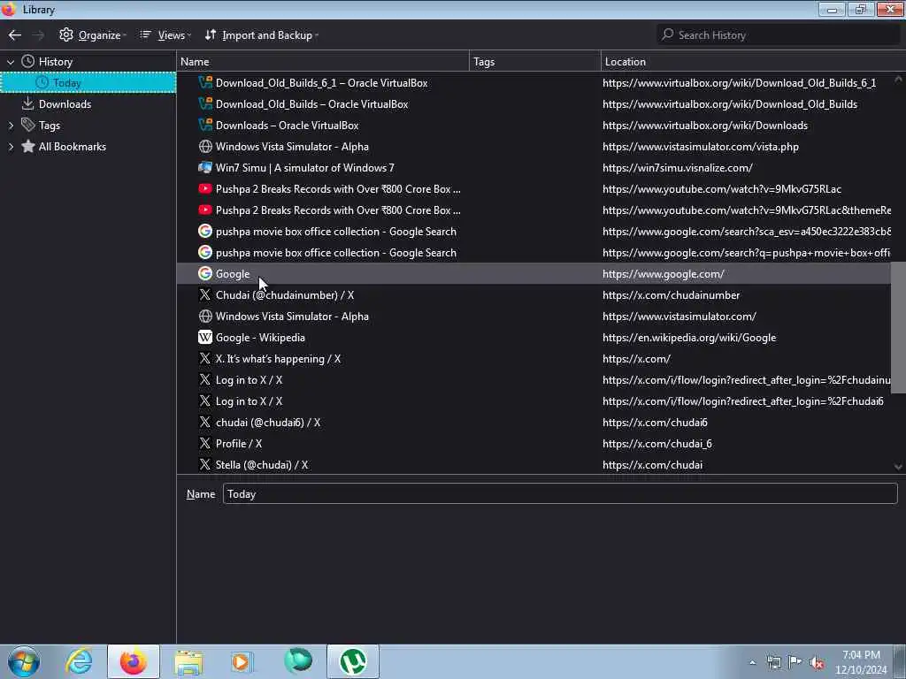Viewport: 906px width, 679px height.
Task: Show hidden system tray icons
Action: pyautogui.click(x=752, y=663)
